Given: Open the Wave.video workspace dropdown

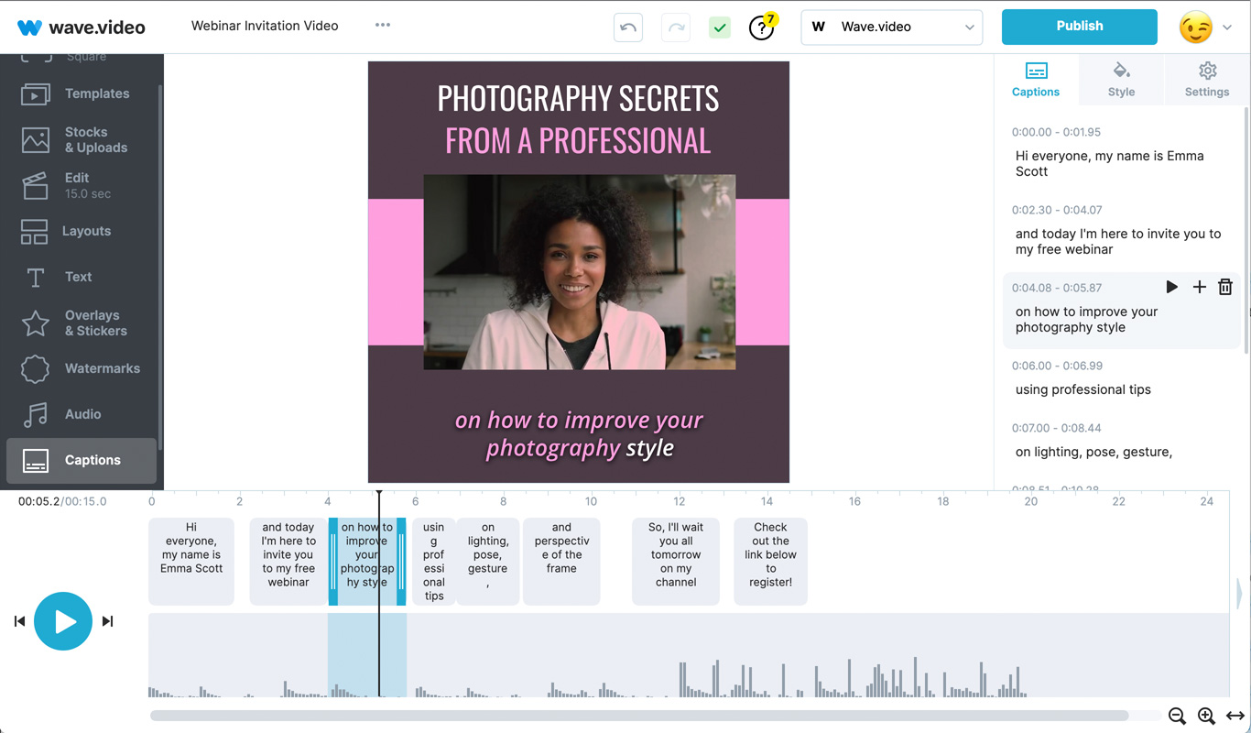Looking at the screenshot, I should [890, 27].
